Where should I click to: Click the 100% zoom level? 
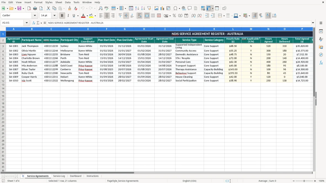pyautogui.click(x=321, y=181)
